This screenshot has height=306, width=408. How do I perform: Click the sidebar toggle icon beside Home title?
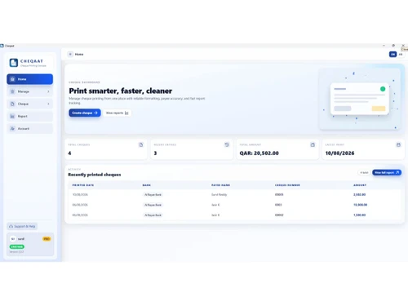pyautogui.click(x=70, y=54)
